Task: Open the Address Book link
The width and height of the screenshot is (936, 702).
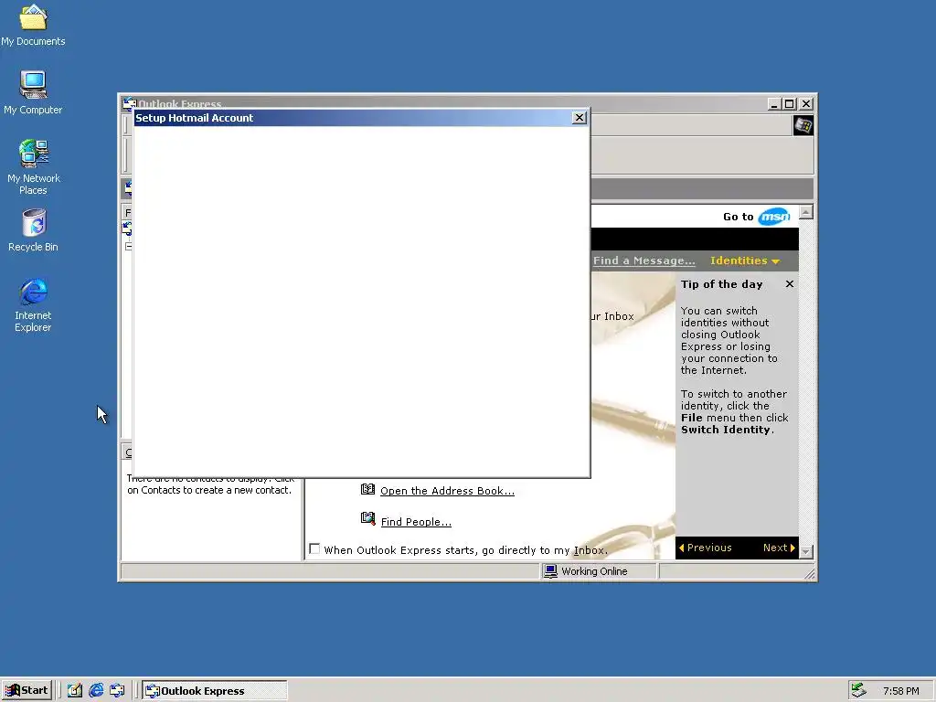Action: pyautogui.click(x=447, y=491)
